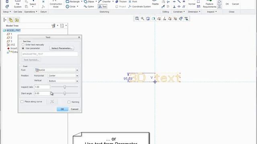Click the Equal constraint icon

coord(184,2)
